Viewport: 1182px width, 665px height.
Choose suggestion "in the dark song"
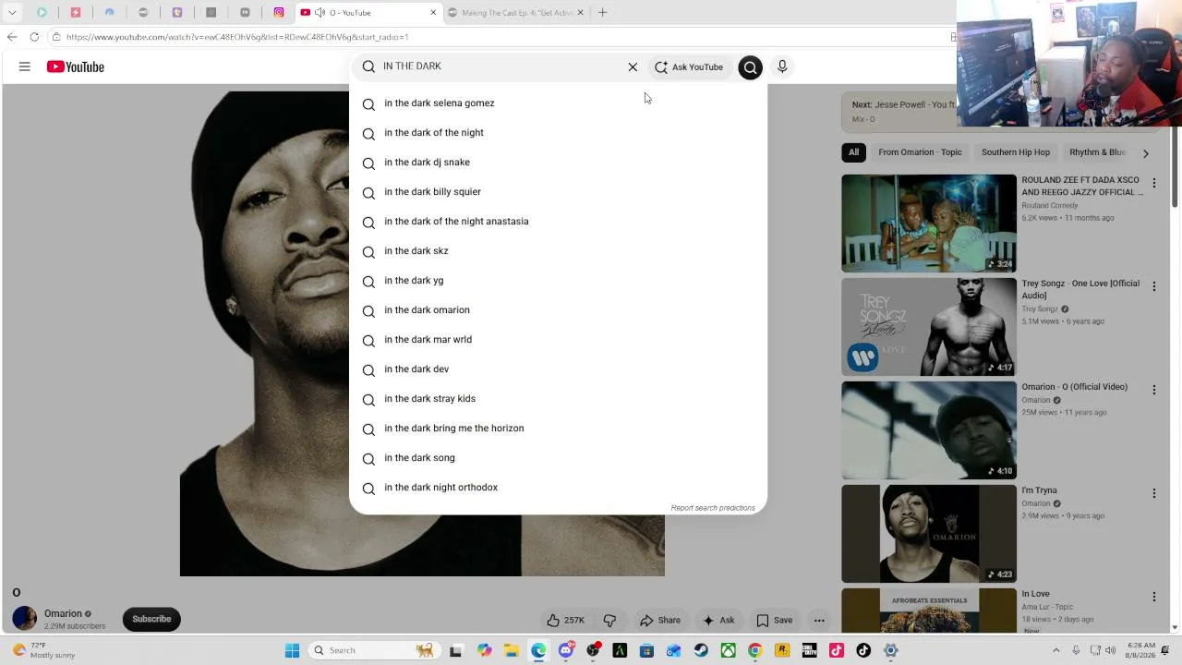point(558,458)
